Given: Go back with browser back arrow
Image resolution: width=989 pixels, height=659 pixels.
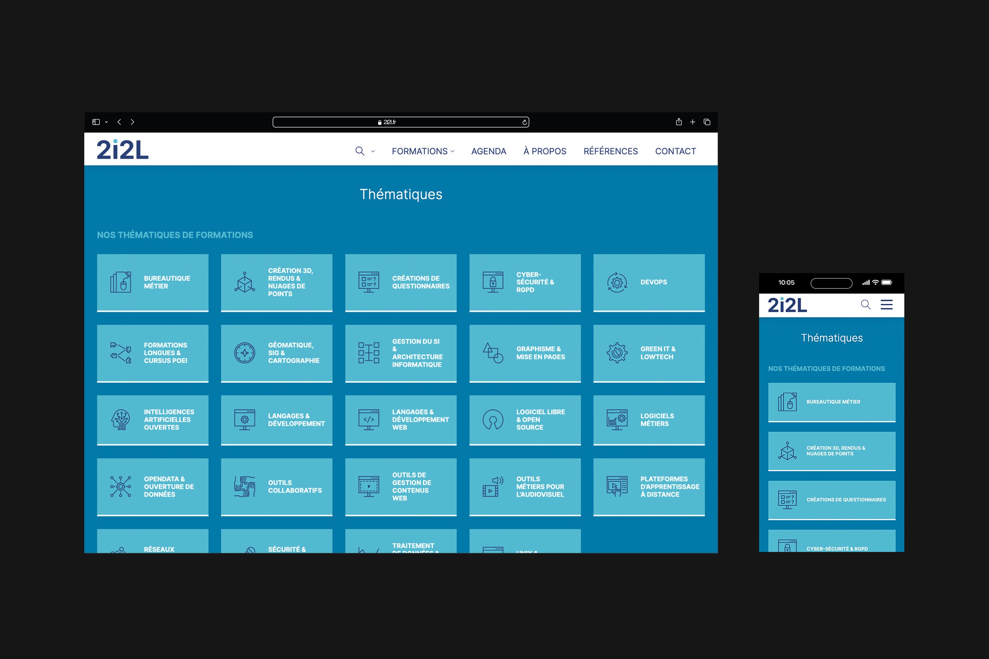Looking at the screenshot, I should (119, 122).
